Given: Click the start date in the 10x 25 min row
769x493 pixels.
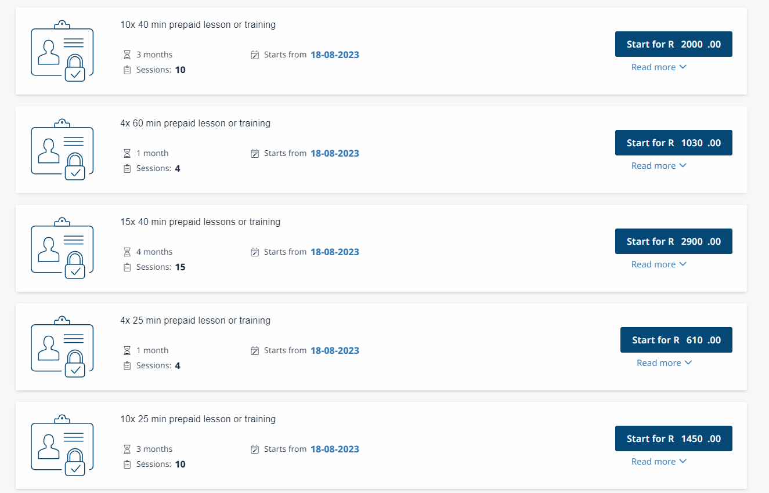Looking at the screenshot, I should 335,449.
